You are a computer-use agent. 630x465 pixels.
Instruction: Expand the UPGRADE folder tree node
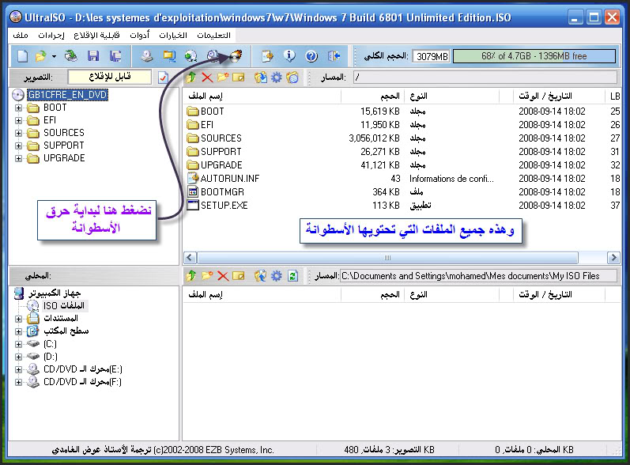tap(18, 158)
